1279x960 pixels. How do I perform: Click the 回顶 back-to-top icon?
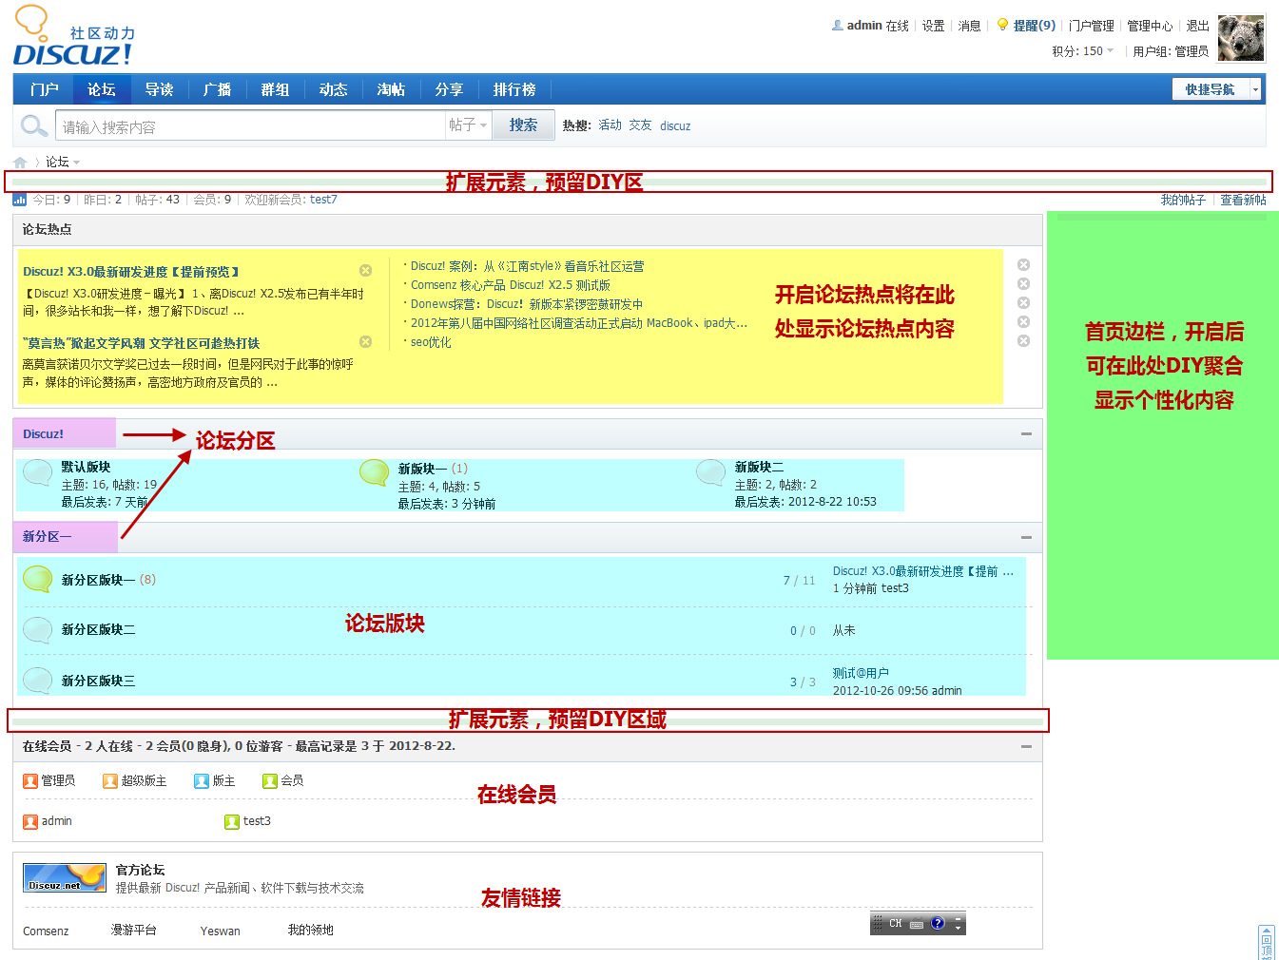(1267, 941)
